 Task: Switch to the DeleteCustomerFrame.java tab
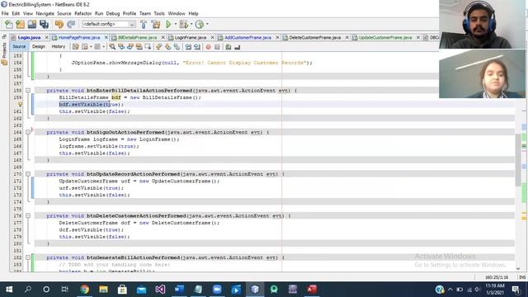(315, 37)
